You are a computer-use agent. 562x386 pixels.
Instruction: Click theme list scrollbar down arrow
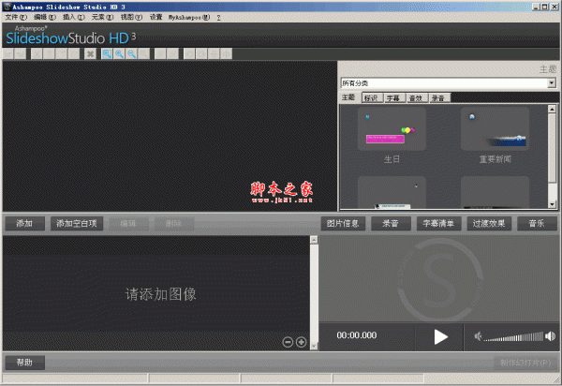[552, 204]
